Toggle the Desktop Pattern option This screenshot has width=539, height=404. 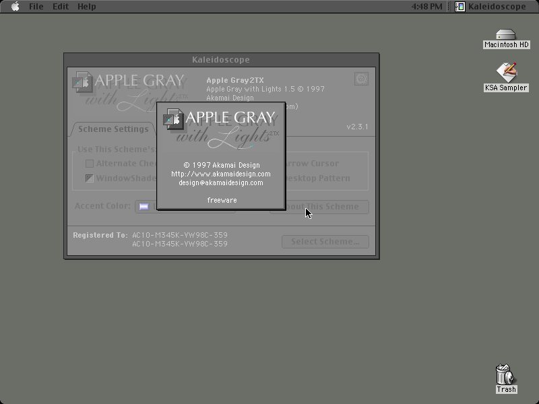coord(317,178)
